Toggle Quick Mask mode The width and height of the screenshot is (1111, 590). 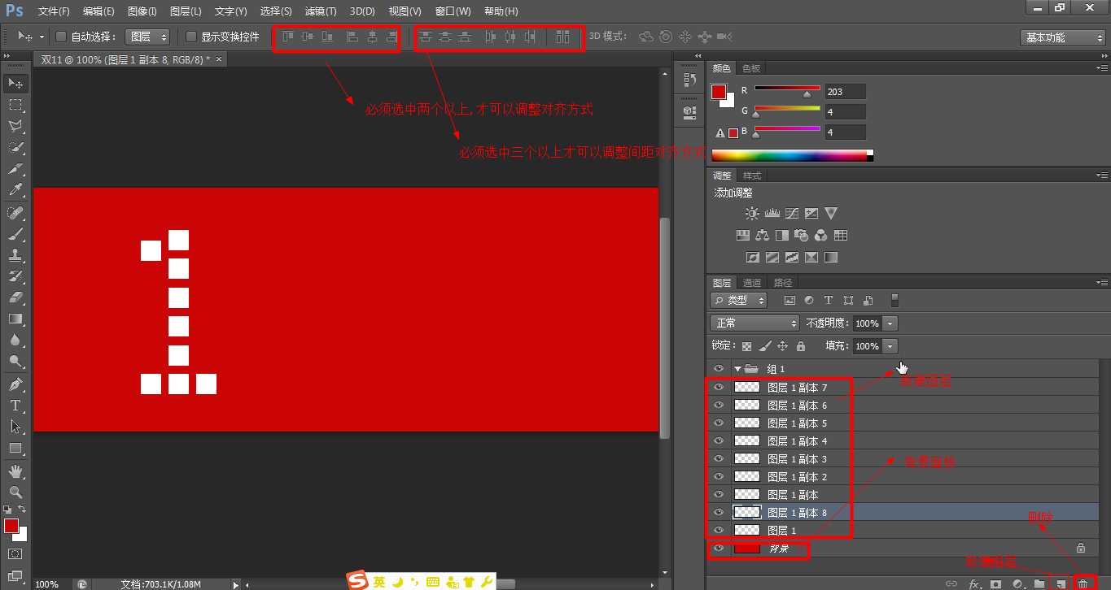[15, 553]
